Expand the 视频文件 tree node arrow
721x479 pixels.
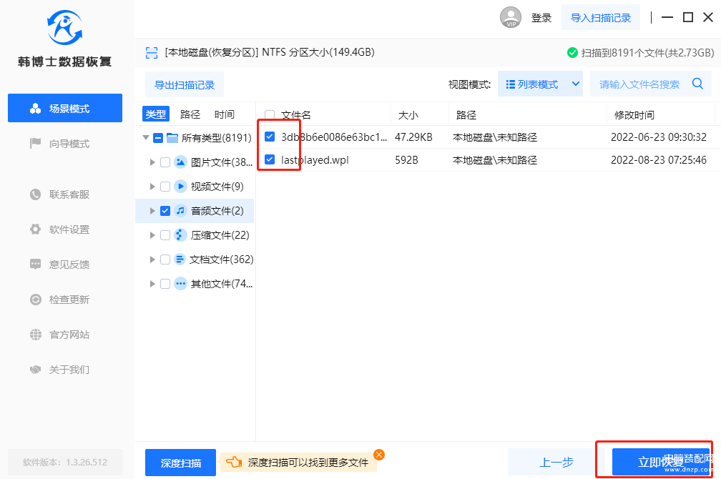point(152,186)
